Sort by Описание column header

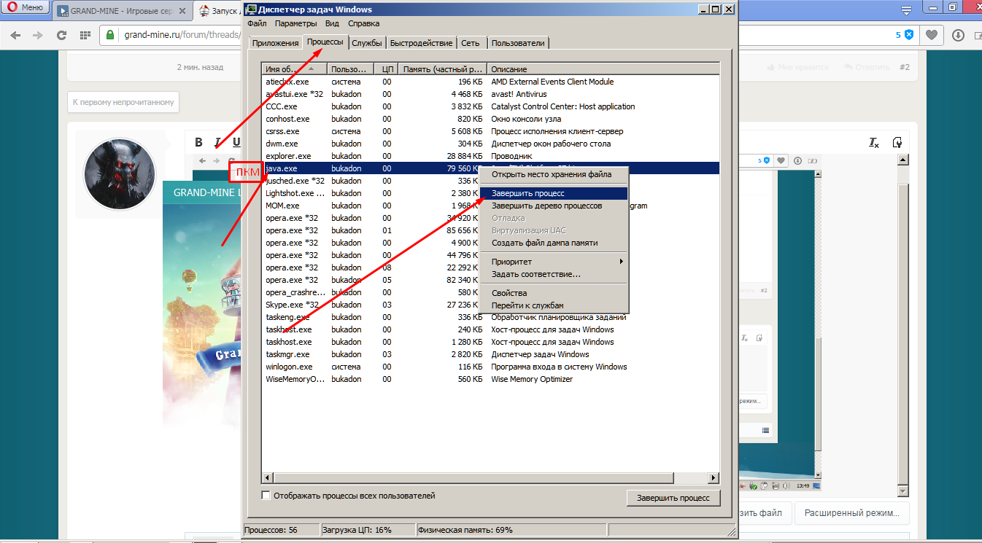click(x=603, y=69)
